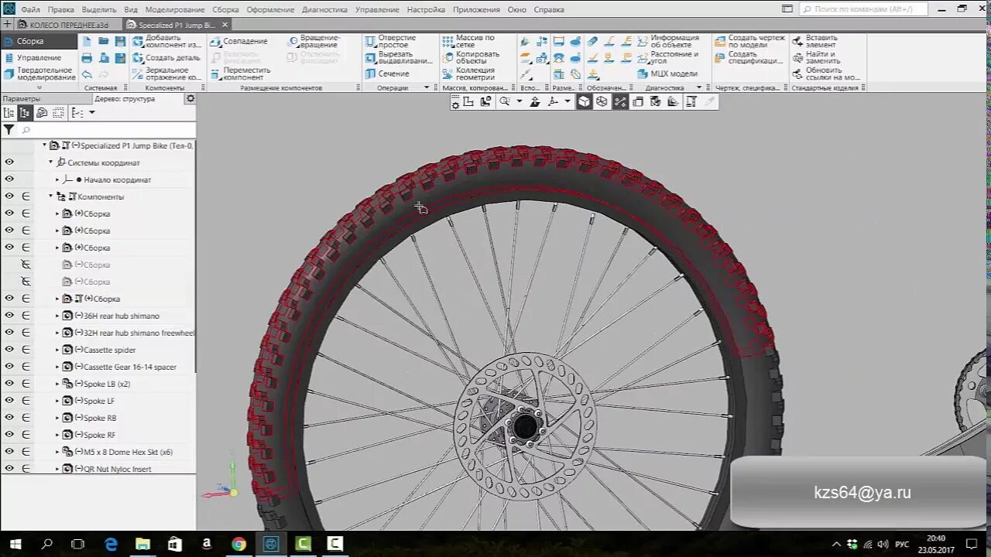Switch to the КОЛЕСО ПЕРЕДНЕЕ.a3d tab
This screenshot has width=991, height=557.
coord(69,25)
